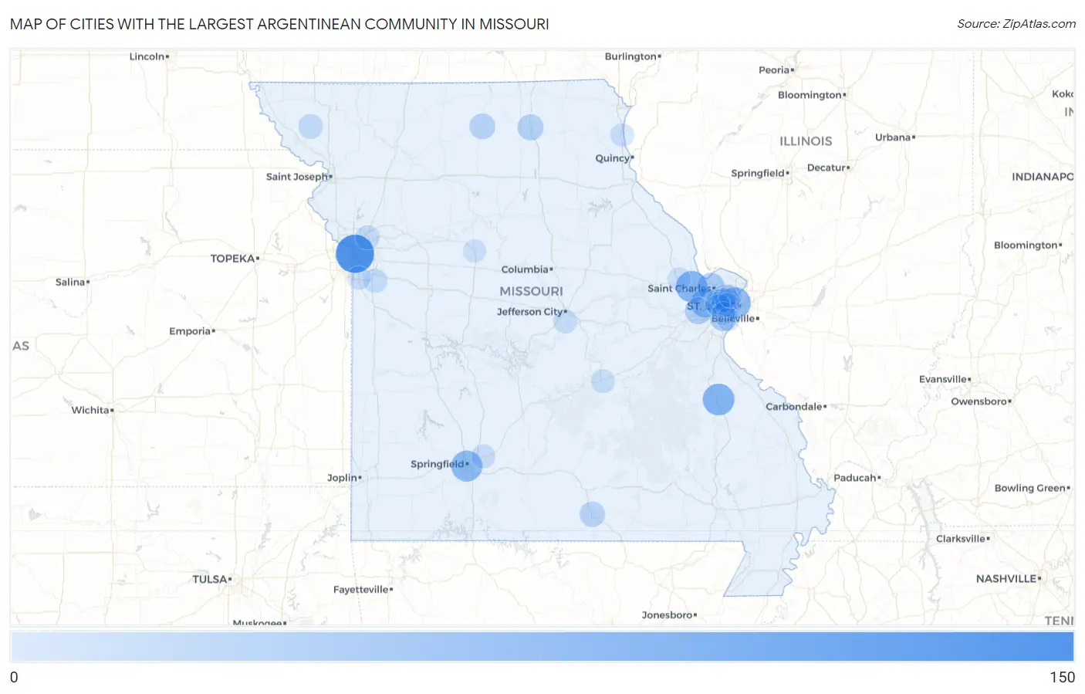Click the Carbondale city label
Screen dimensions: 1085x694
point(794,407)
